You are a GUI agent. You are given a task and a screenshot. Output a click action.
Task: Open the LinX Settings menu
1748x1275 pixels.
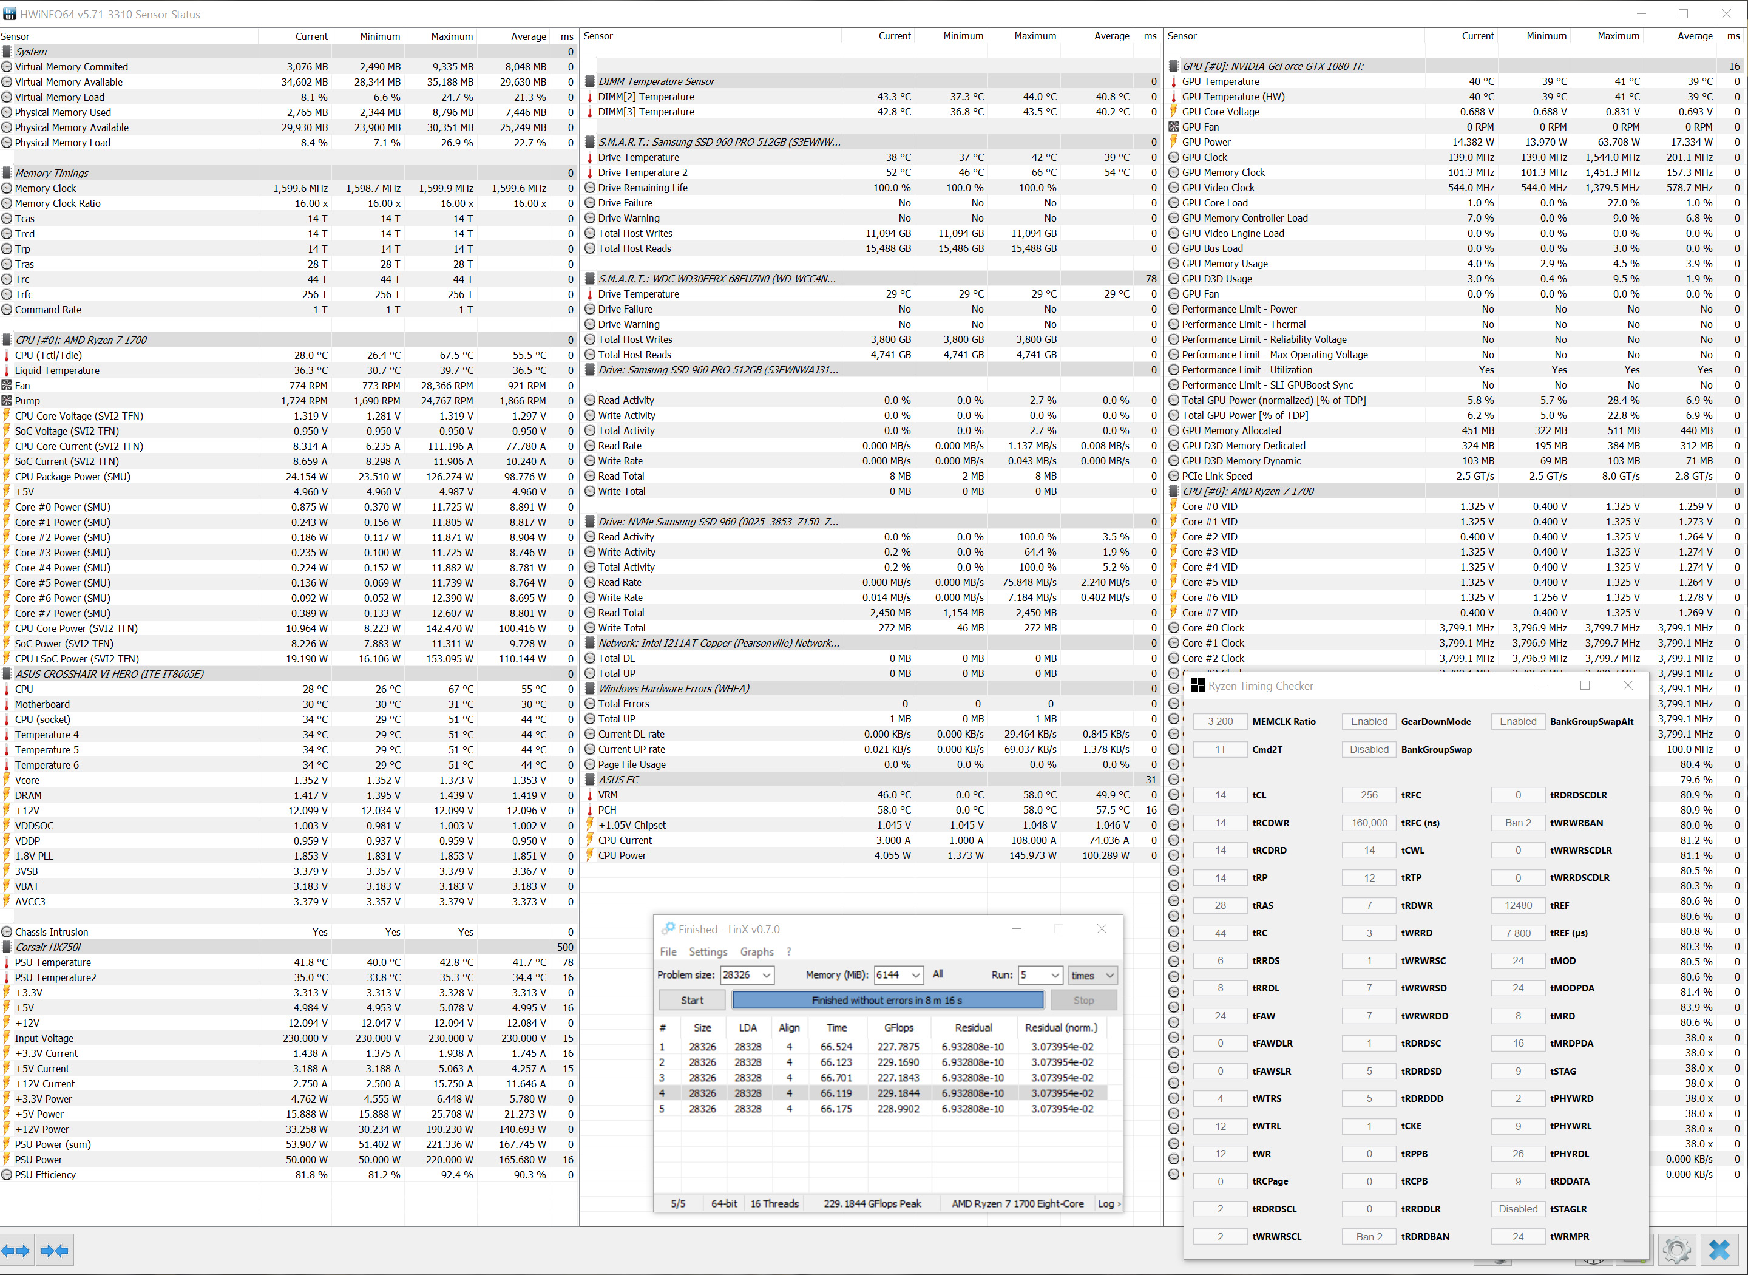click(707, 951)
